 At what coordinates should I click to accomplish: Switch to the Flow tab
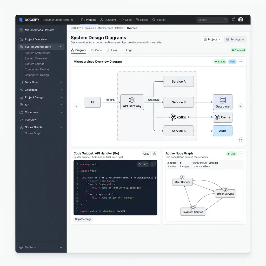pos(112,50)
